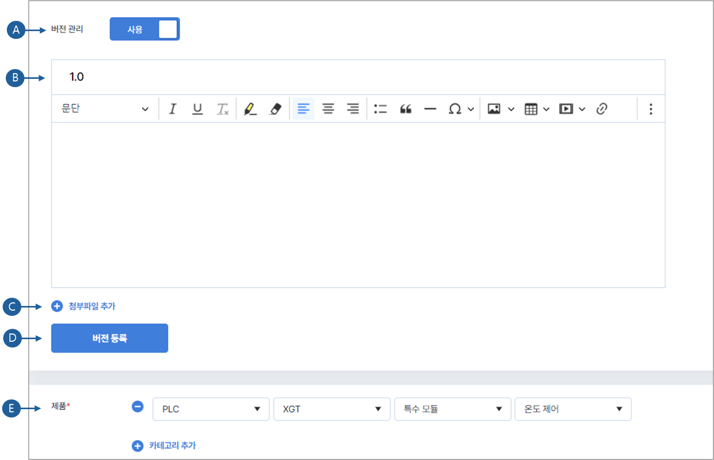714x460 pixels.
Task: Open the insert table menu
Action: 537,109
